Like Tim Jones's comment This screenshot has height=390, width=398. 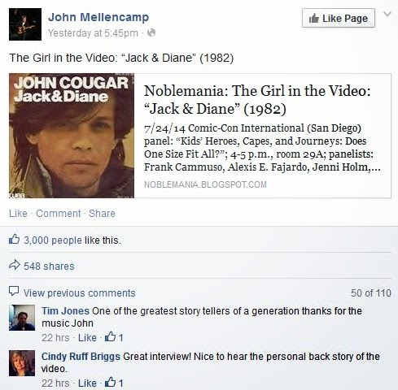tap(87, 338)
